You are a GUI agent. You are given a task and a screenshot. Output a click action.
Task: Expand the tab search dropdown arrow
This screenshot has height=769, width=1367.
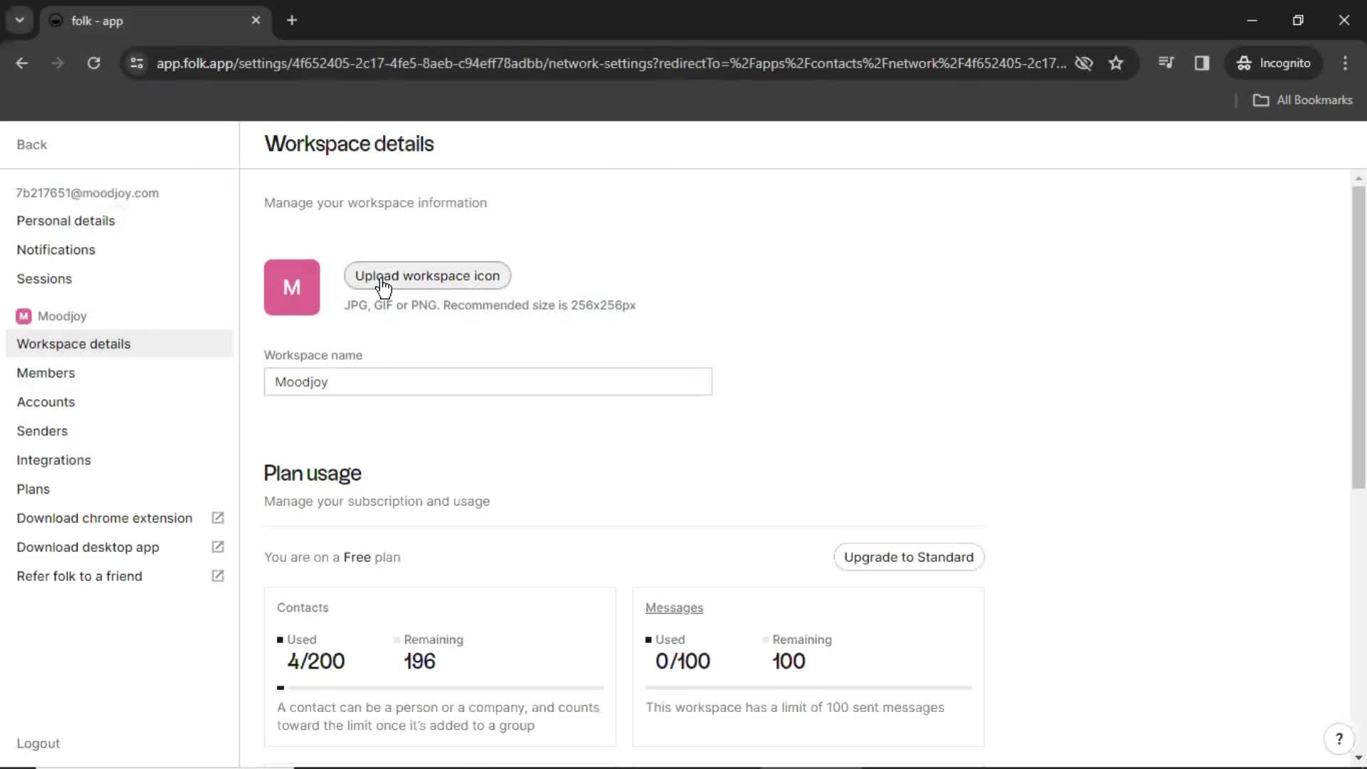tap(19, 20)
